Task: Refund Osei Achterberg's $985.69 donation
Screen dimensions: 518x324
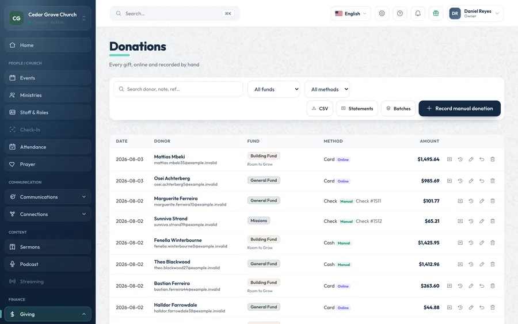Action: [x=482, y=181]
